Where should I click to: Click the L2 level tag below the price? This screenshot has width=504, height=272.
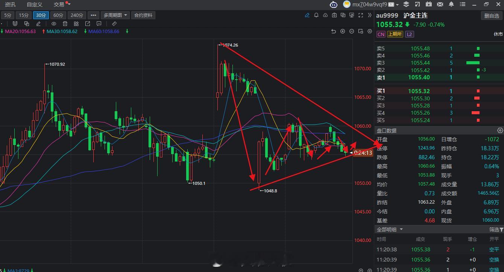[x=409, y=34]
